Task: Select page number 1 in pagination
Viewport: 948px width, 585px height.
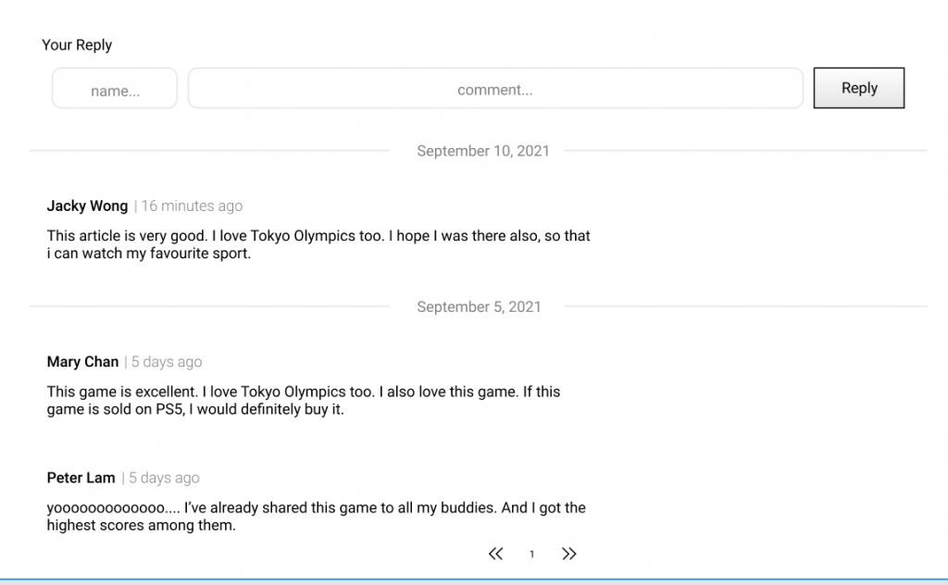Action: (531, 554)
